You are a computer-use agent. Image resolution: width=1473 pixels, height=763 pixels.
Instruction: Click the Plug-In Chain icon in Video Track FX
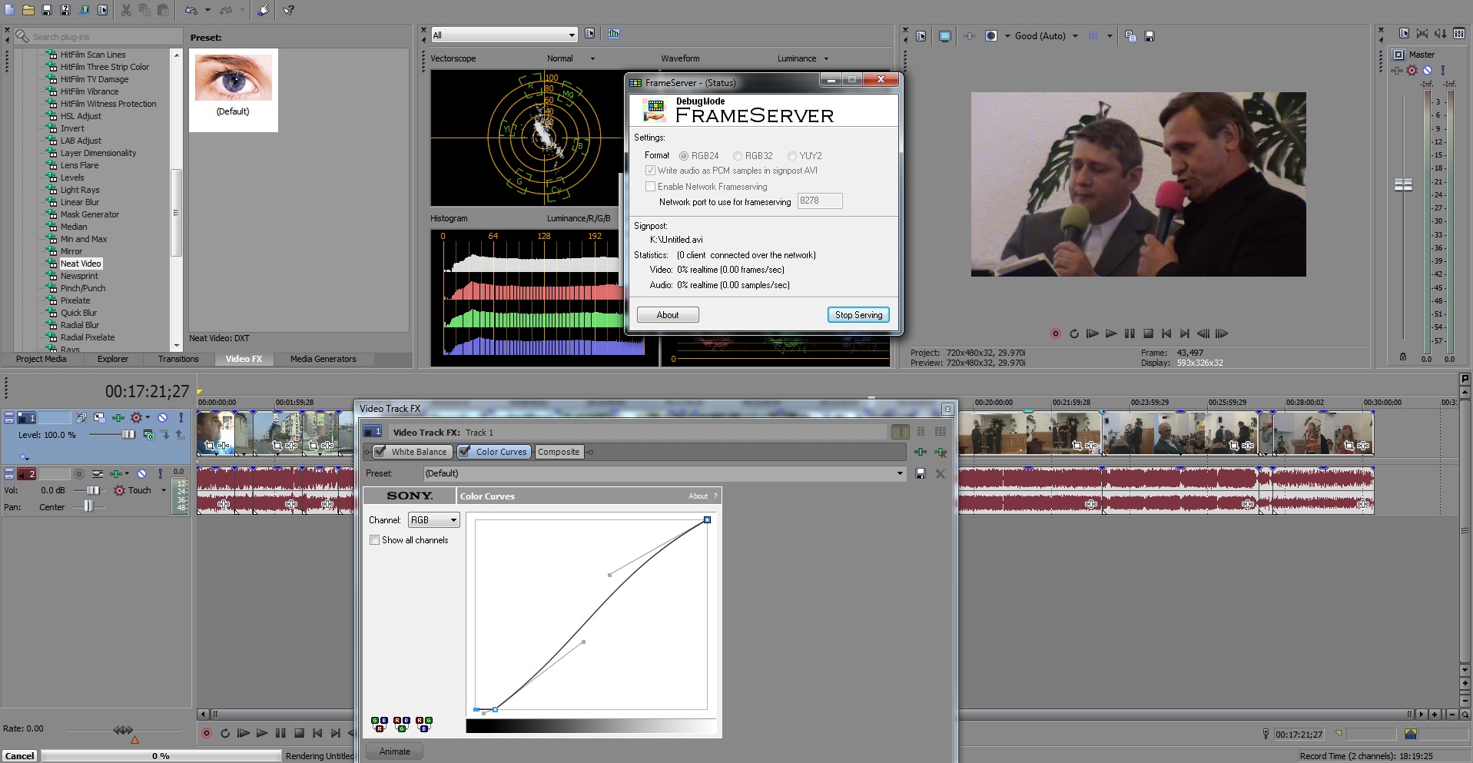click(920, 452)
